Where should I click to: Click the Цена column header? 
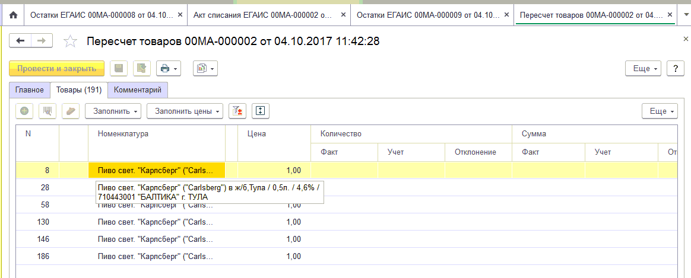click(x=274, y=143)
